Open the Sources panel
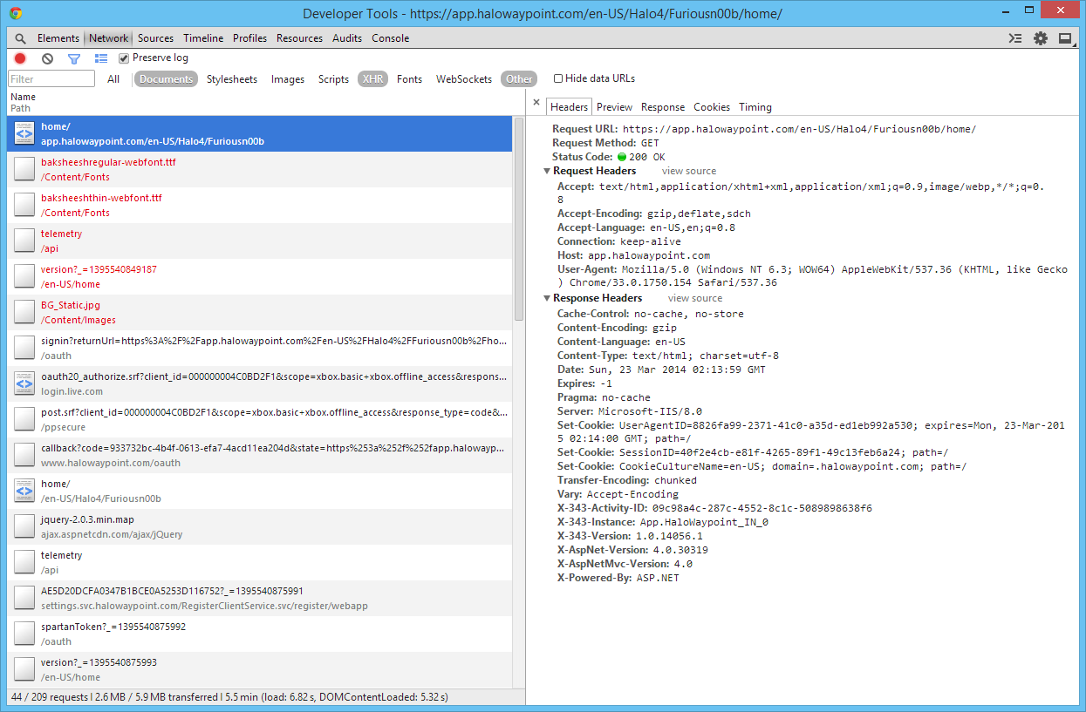 [x=155, y=38]
